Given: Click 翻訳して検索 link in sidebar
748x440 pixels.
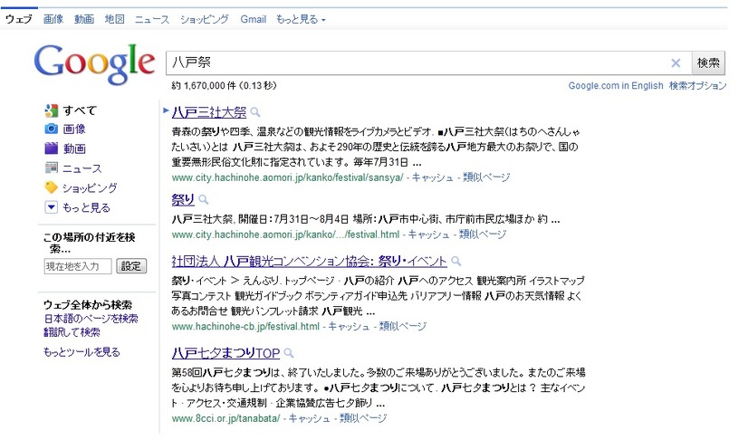Looking at the screenshot, I should [72, 332].
